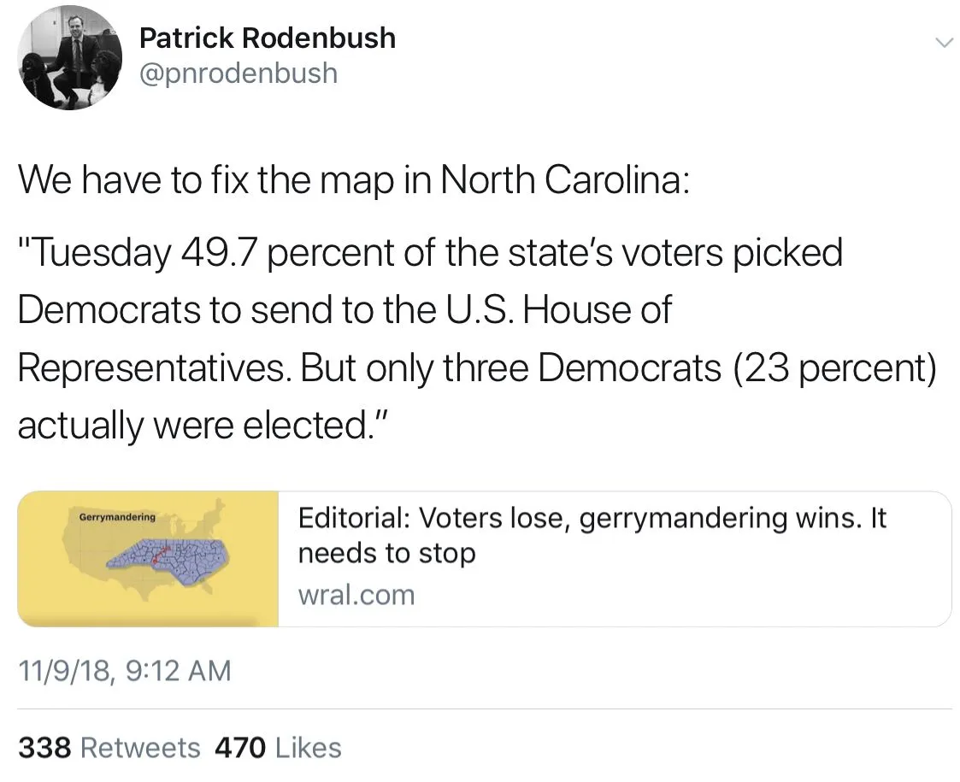Expand the tweet options chevron
This screenshot has height=782, width=960.
click(943, 43)
